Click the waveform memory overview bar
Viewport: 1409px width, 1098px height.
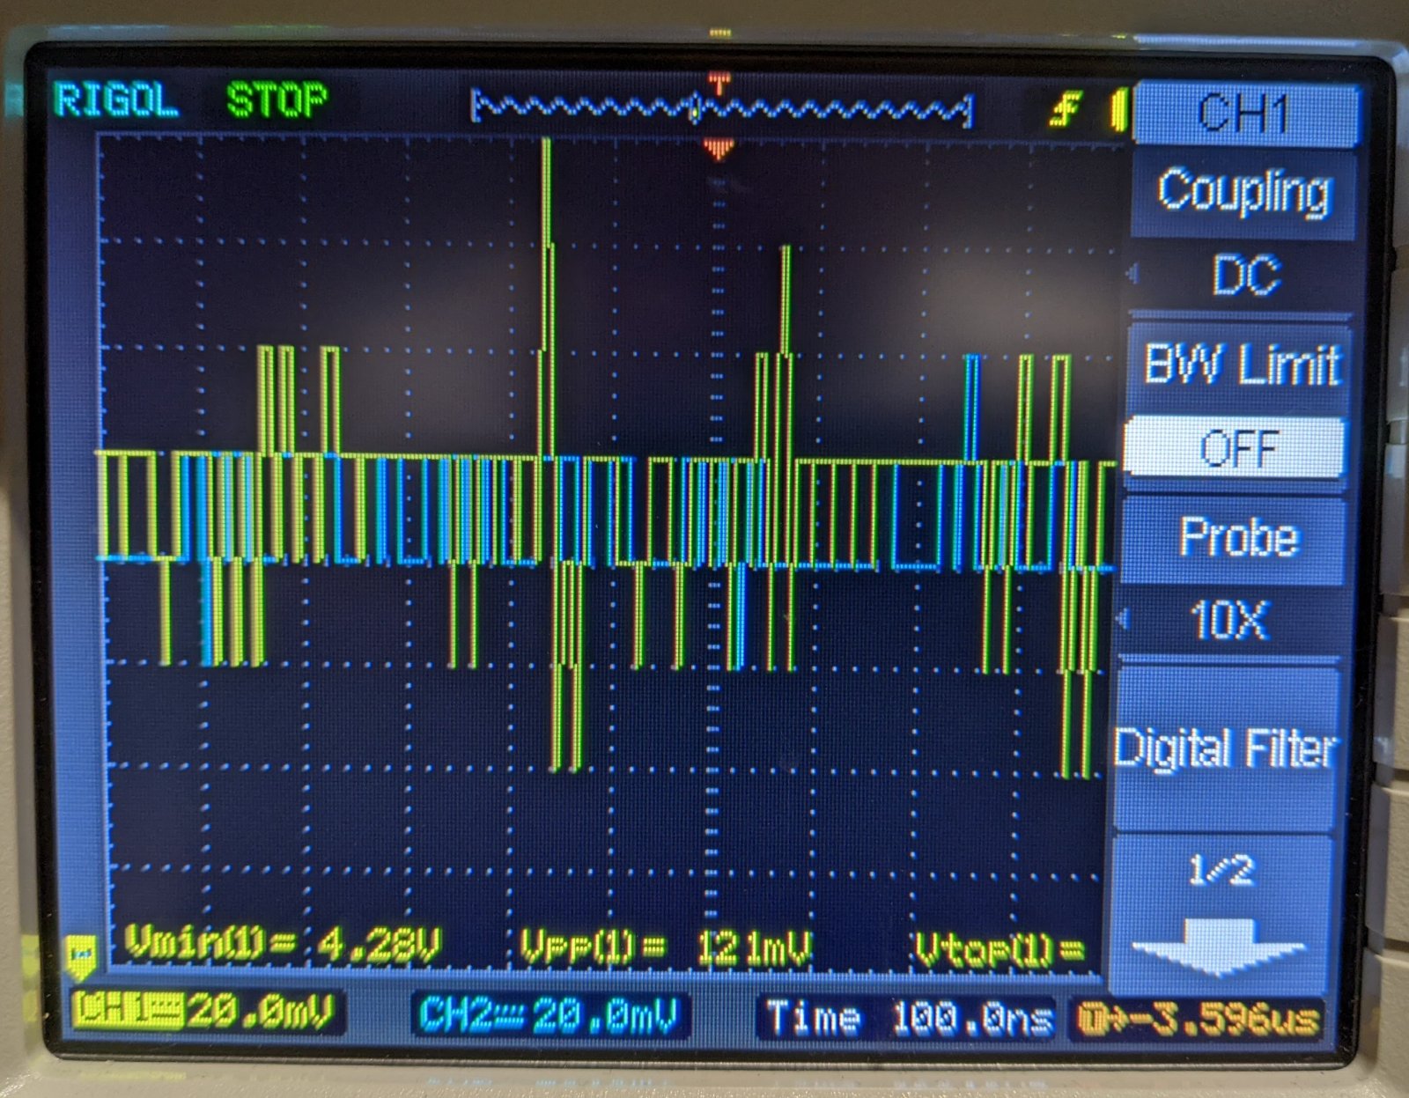tap(722, 110)
